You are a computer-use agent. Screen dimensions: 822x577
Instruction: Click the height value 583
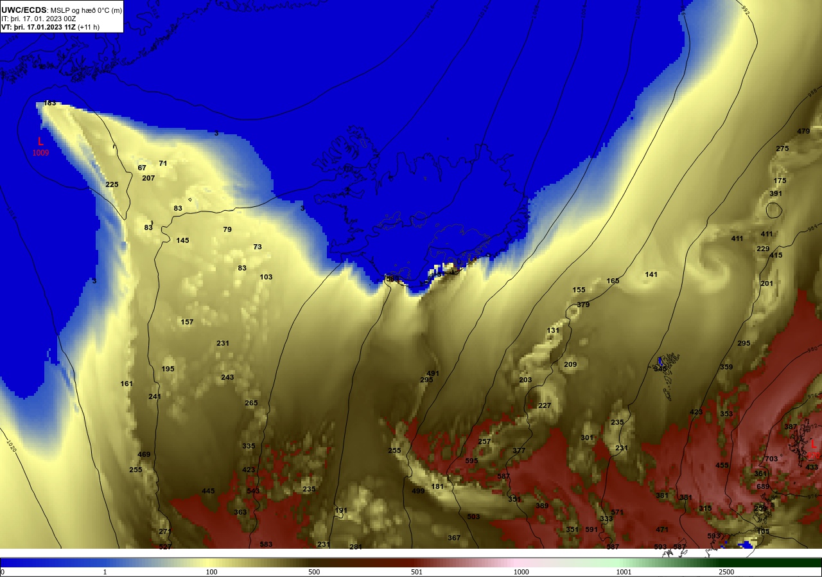point(266,545)
